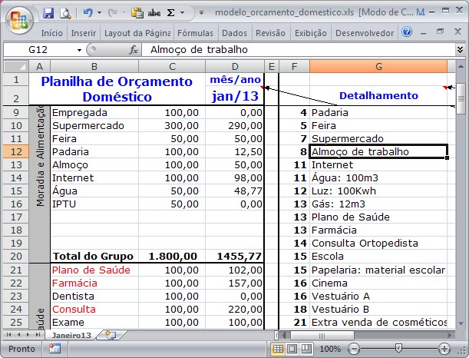This screenshot has width=469, height=358.
Task: Click the Name Box showing G12
Action: point(38,50)
